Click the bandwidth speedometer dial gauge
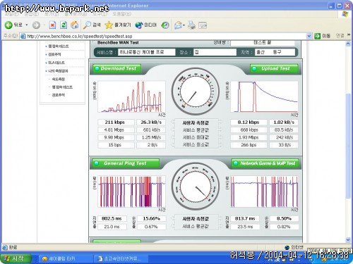Screen dimensions: 353x264 coord(196,92)
